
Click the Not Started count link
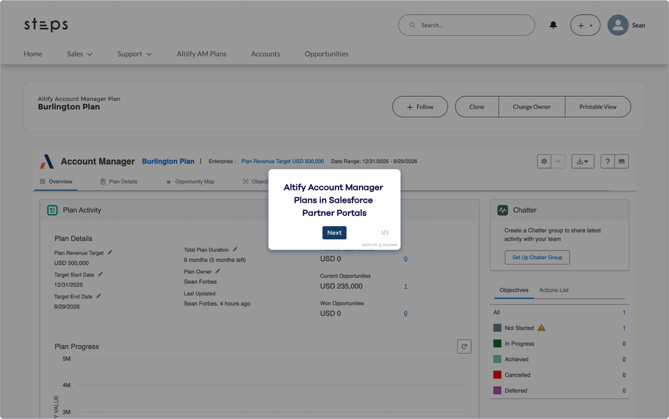[624, 328]
